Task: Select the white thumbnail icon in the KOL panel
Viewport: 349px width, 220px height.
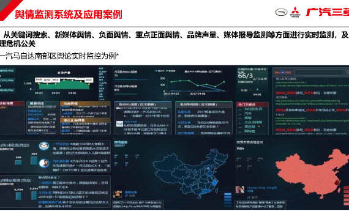Action: point(119,124)
